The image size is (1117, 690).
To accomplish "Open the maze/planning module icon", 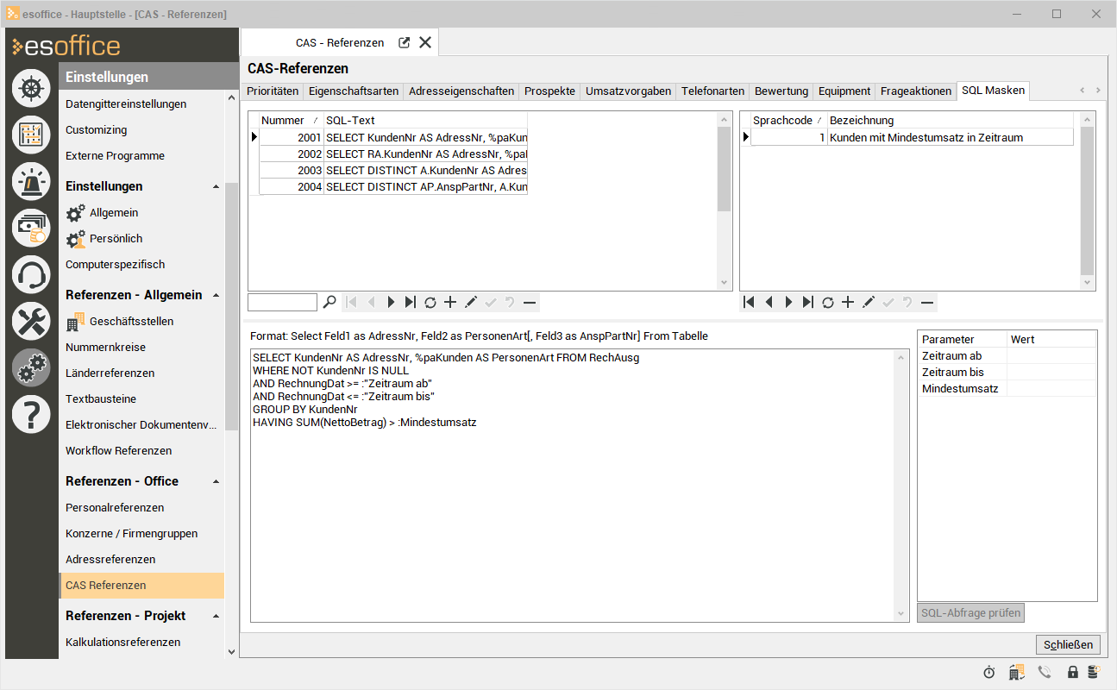I will pos(31,134).
